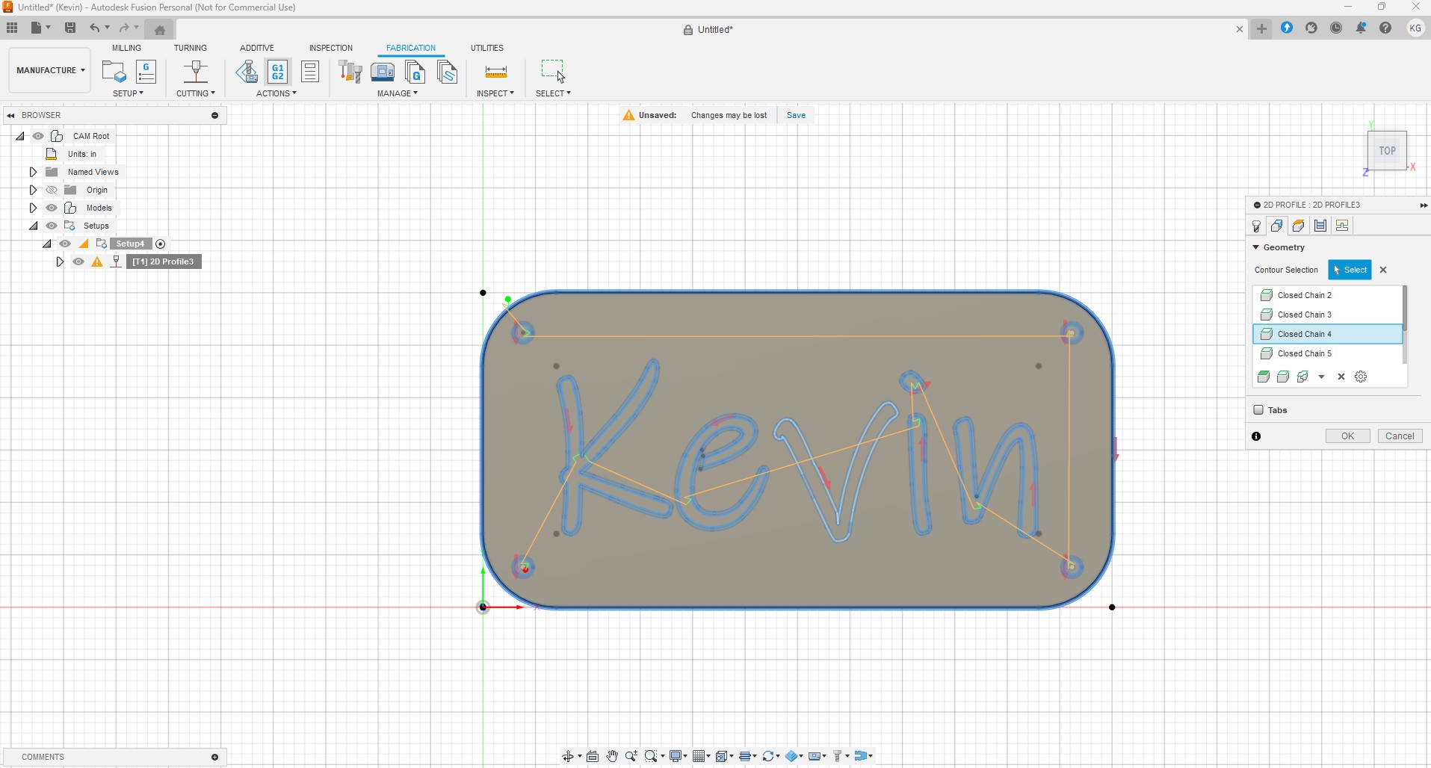The width and height of the screenshot is (1431, 768).
Task: Open Display Settings monitor icon
Action: pyautogui.click(x=676, y=756)
